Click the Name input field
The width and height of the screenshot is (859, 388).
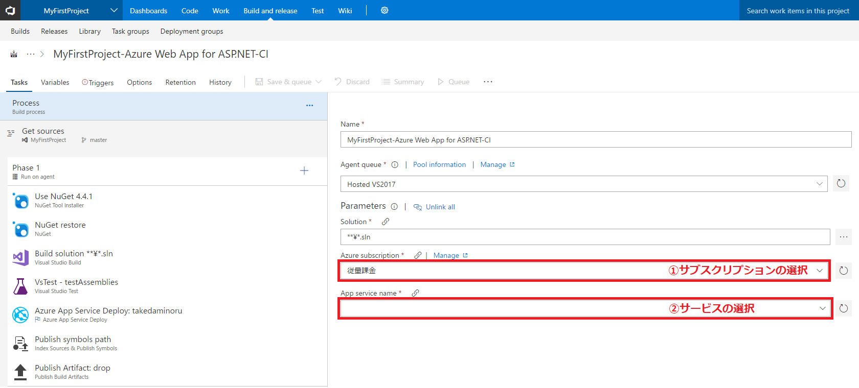click(596, 139)
